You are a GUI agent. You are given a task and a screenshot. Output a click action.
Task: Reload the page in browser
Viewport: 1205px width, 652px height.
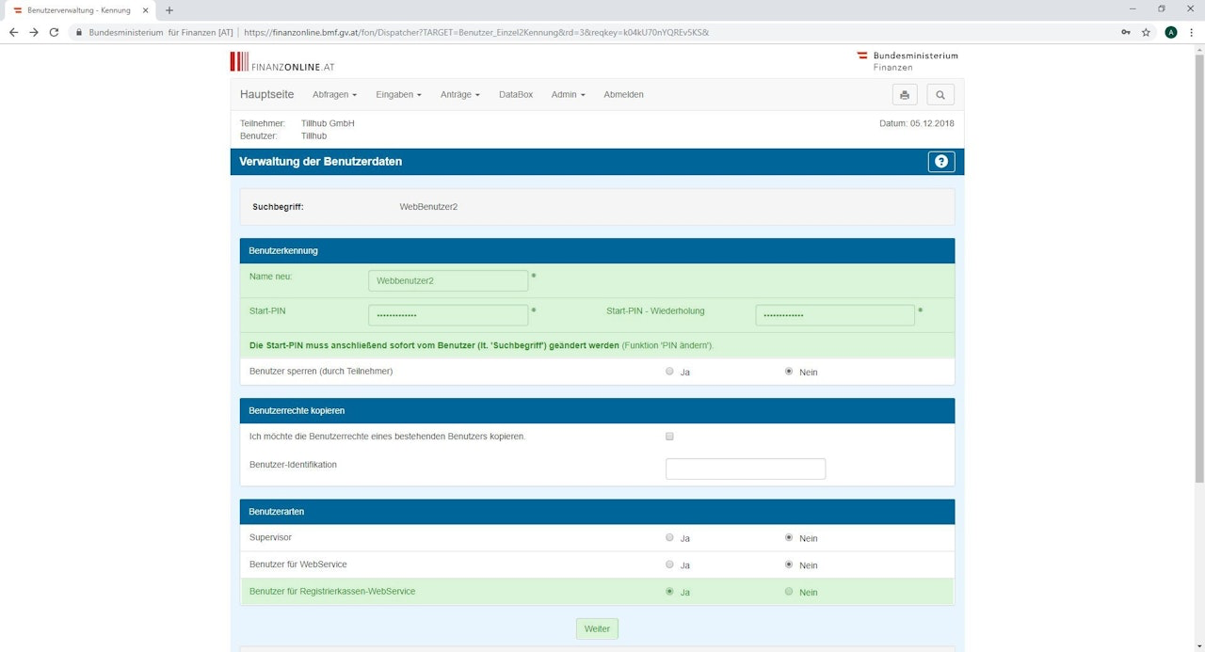tap(54, 32)
